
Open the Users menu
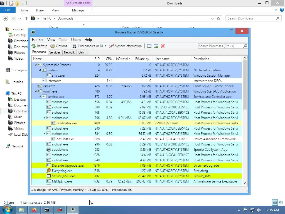pyautogui.click(x=76, y=40)
